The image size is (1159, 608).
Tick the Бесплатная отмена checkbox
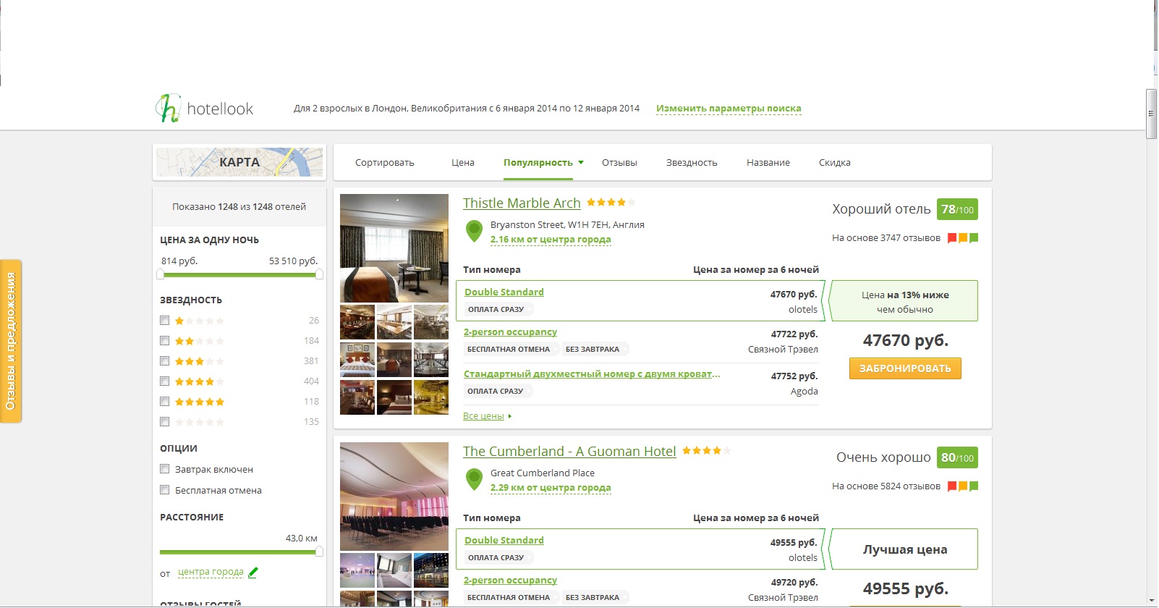pos(165,490)
